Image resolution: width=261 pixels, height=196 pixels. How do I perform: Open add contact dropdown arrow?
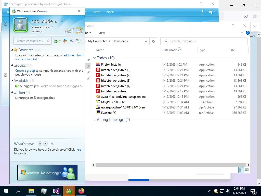[60, 41]
